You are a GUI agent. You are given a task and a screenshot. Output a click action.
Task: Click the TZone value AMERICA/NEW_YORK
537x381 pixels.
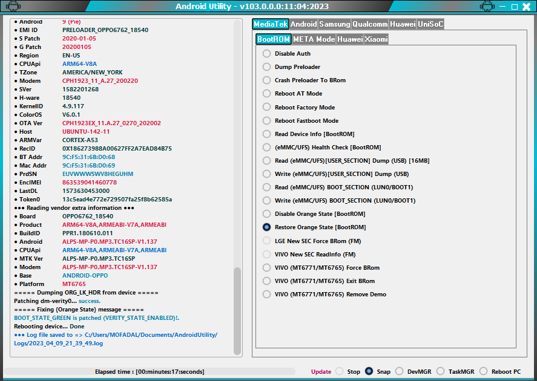click(x=93, y=73)
